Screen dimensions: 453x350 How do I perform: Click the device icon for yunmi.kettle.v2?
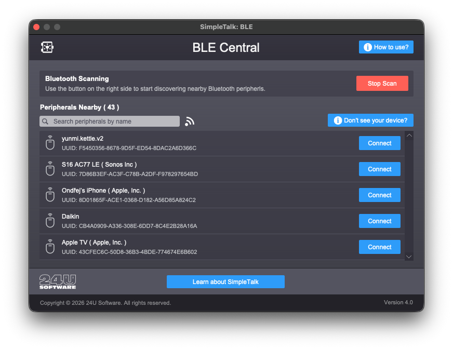click(50, 142)
